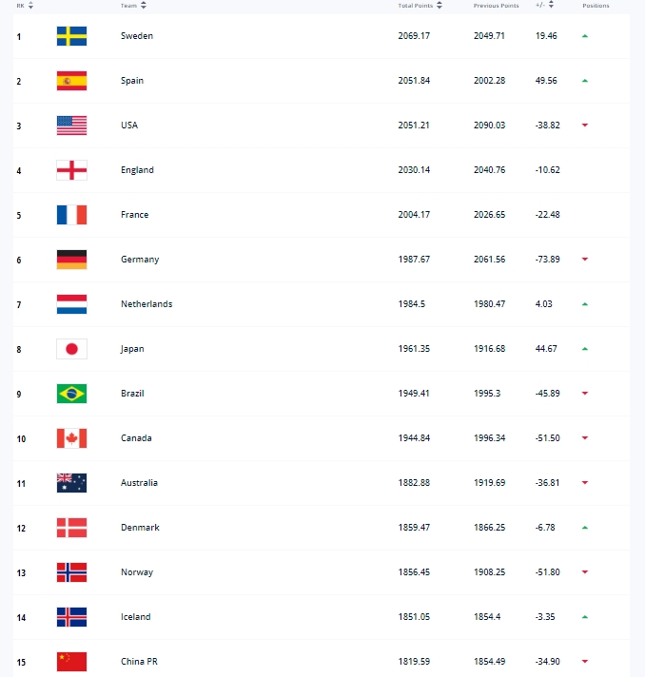Sort by Team column arrows
645x677 pixels.
point(144,5)
